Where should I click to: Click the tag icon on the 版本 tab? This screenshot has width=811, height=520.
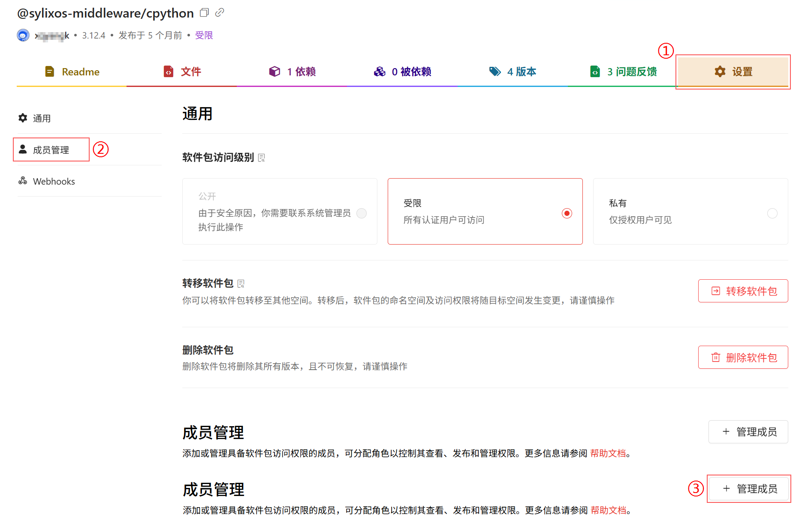pyautogui.click(x=495, y=72)
